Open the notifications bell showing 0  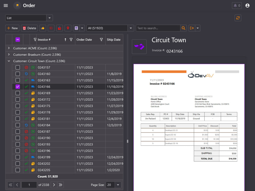(x=237, y=6)
